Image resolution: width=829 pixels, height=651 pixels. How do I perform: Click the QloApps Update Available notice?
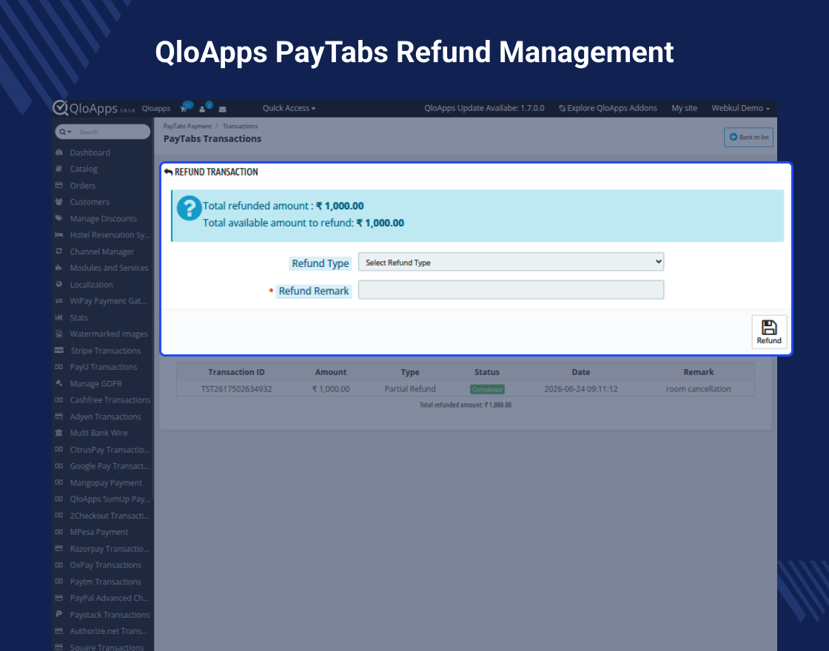pyautogui.click(x=484, y=108)
